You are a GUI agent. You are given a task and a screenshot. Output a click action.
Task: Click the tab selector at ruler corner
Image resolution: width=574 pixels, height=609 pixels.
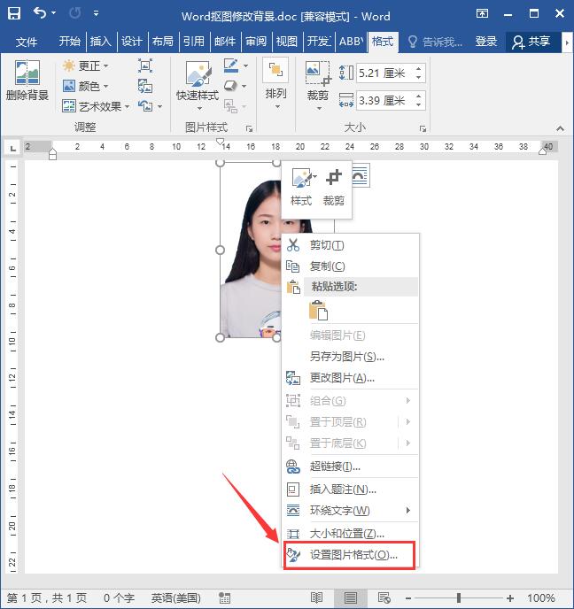[12, 148]
